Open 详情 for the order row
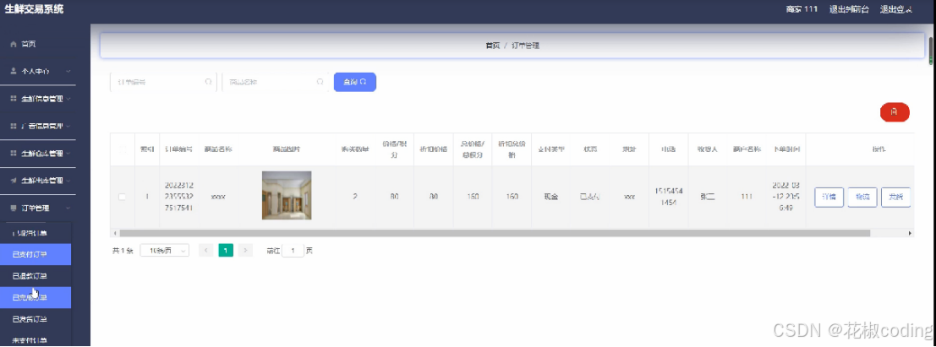The image size is (936, 347). 829,198
